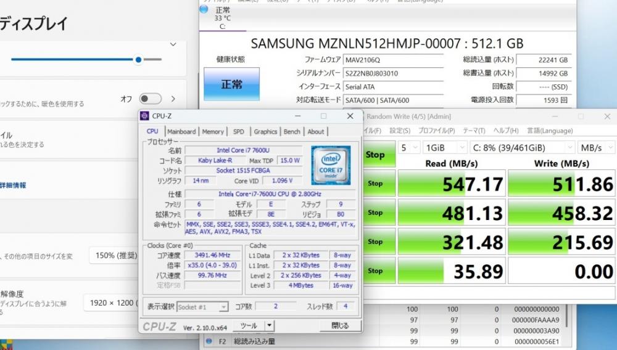
Task: Click the processor name Intel Core i7 7600U
Action: tap(243, 150)
